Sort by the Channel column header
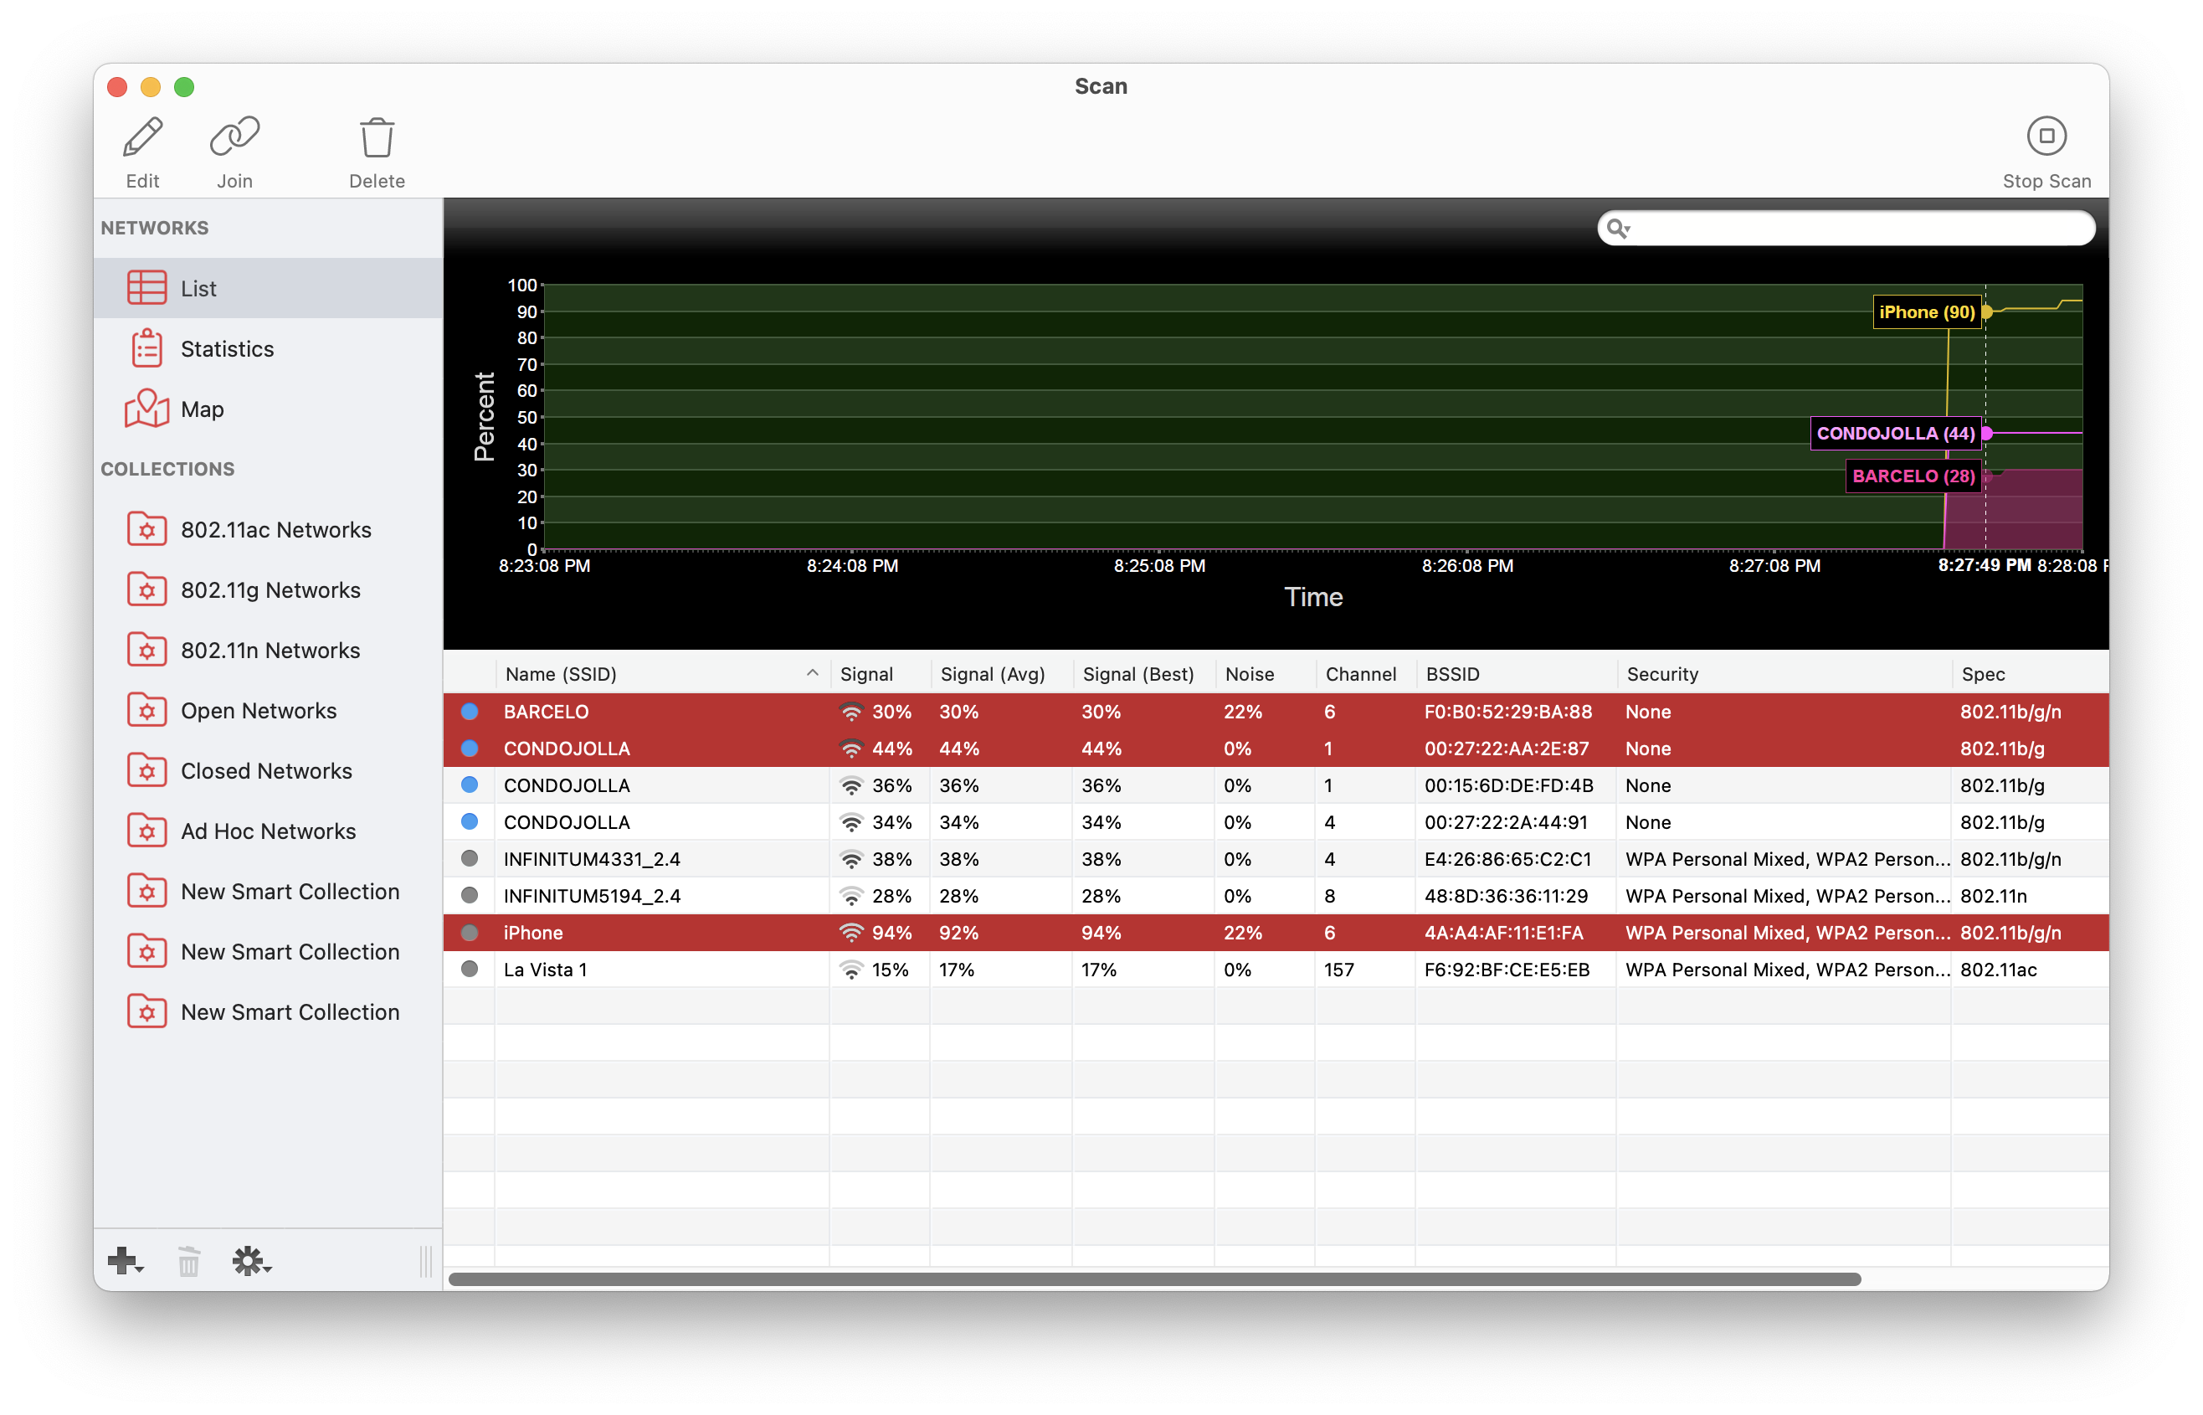This screenshot has width=2203, height=1415. 1360,674
